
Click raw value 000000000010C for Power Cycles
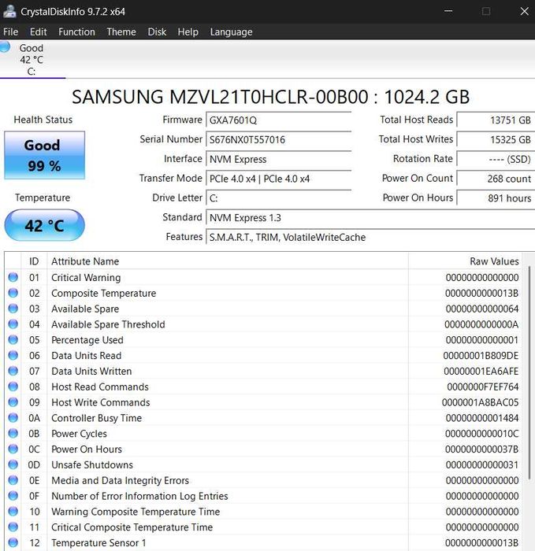(481, 434)
